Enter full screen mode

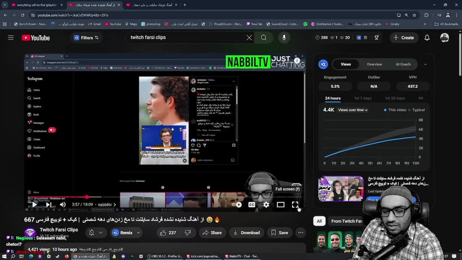295,205
